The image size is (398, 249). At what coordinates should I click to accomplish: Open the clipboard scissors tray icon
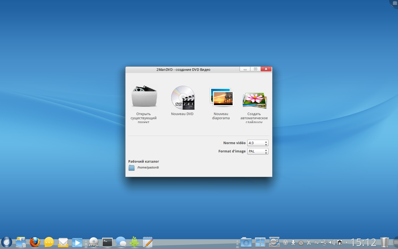tap(309, 243)
